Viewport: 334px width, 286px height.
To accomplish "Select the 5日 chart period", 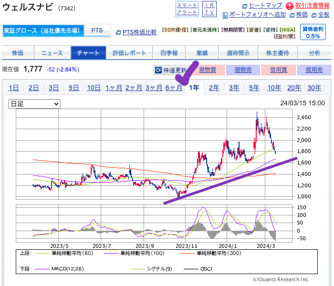I will [x=73, y=88].
